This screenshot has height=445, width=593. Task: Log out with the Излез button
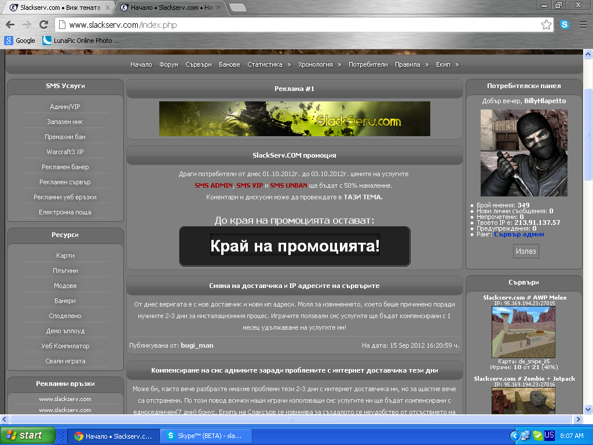point(526,251)
